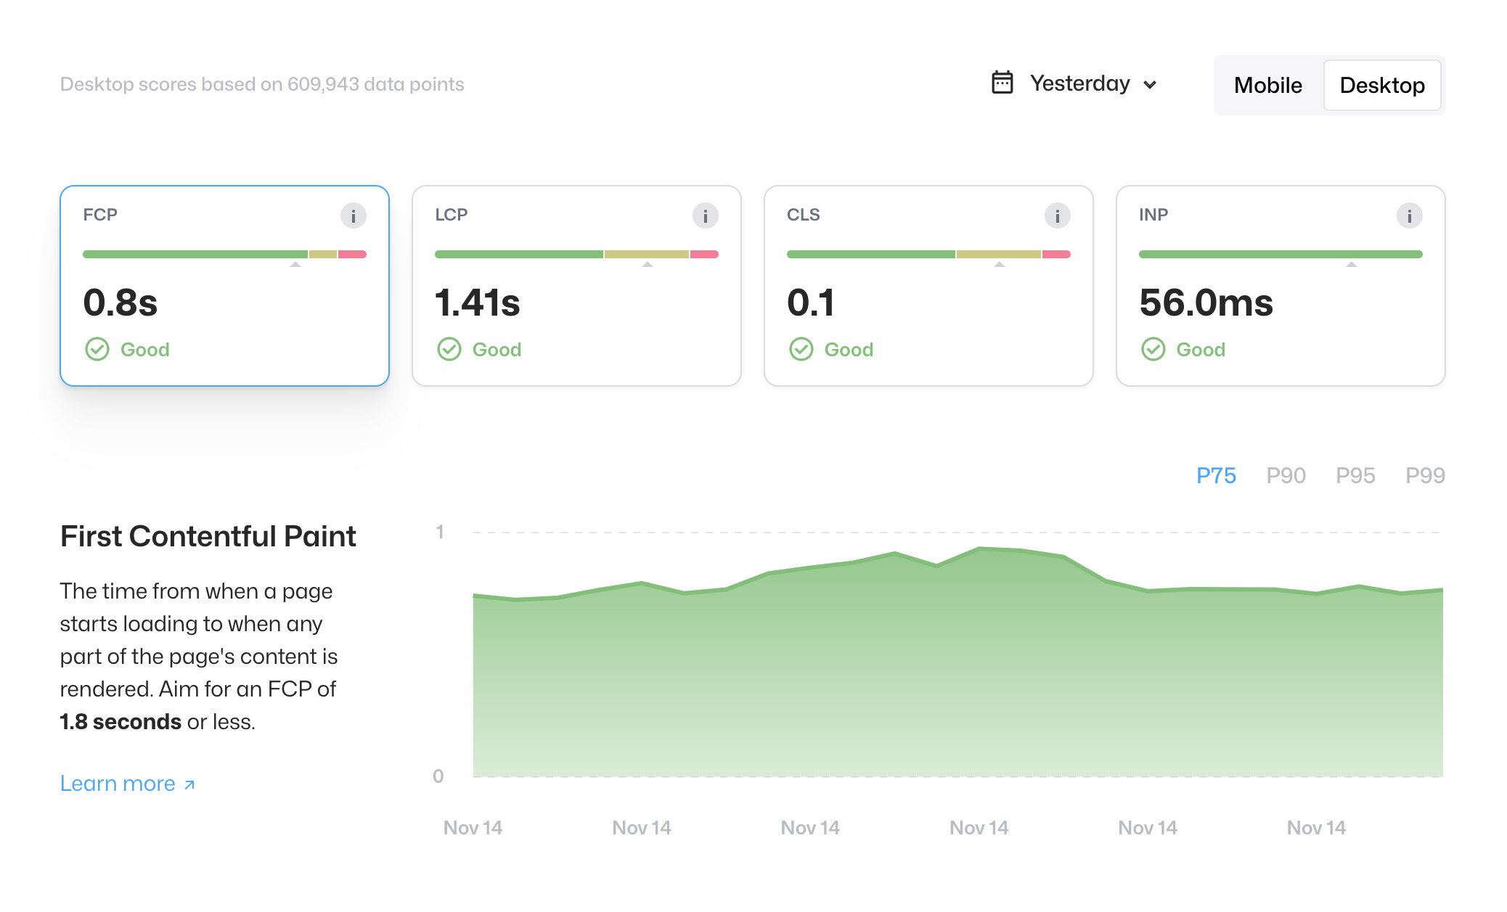Select the FCP metric card
Viewport: 1507px width, 912px height.
224,286
